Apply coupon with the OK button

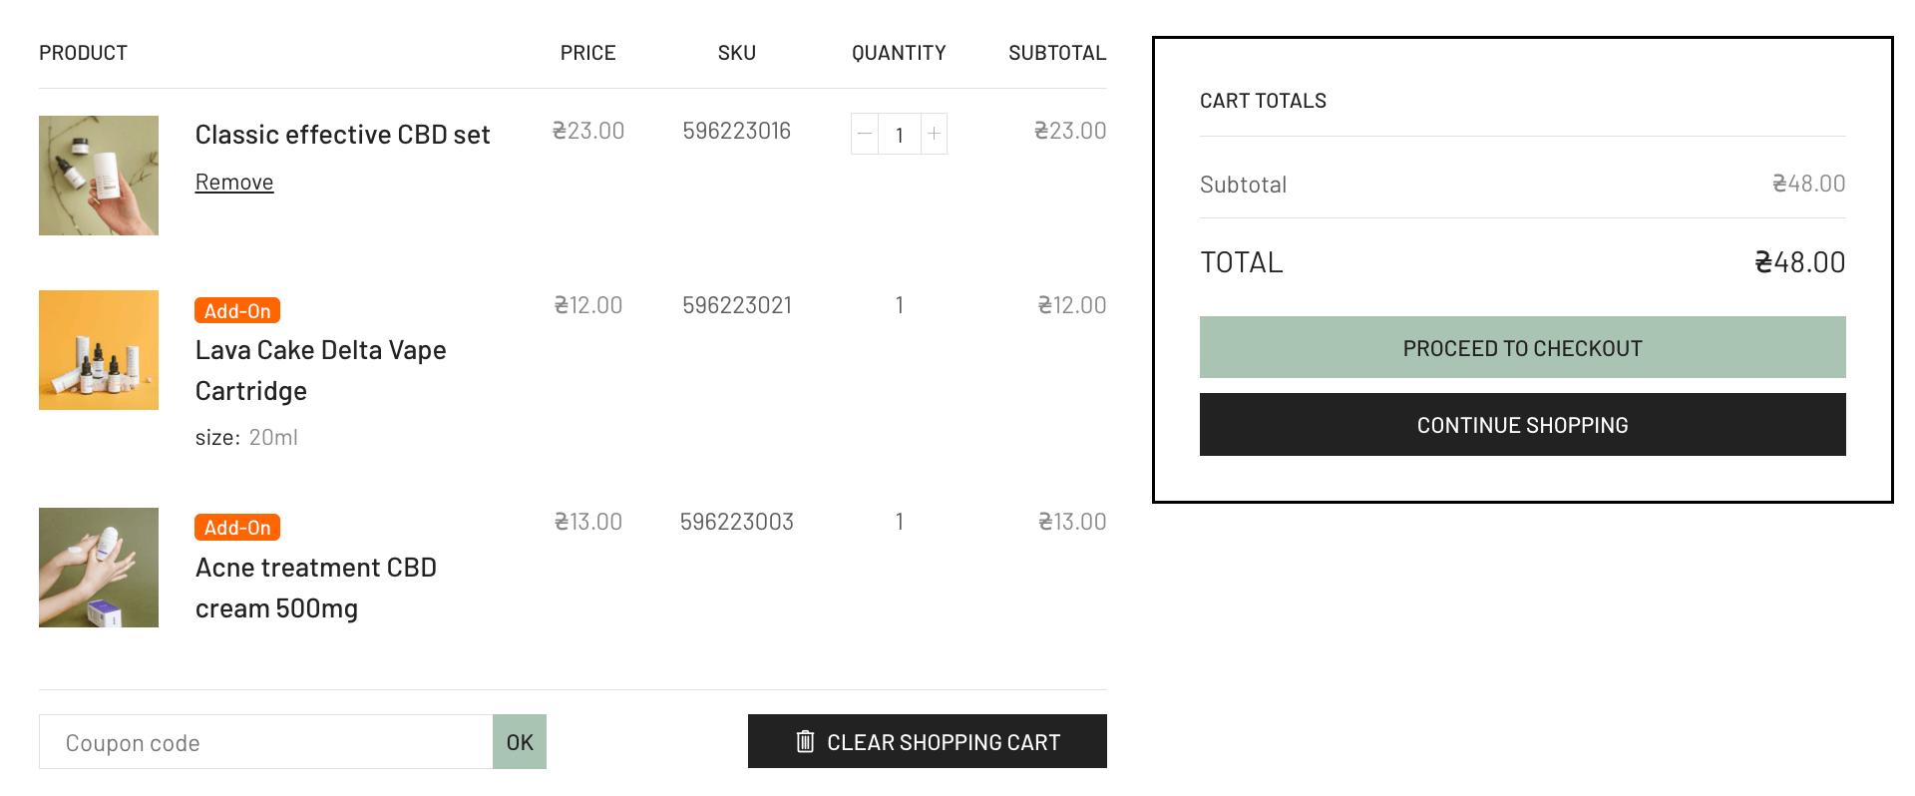tap(520, 741)
